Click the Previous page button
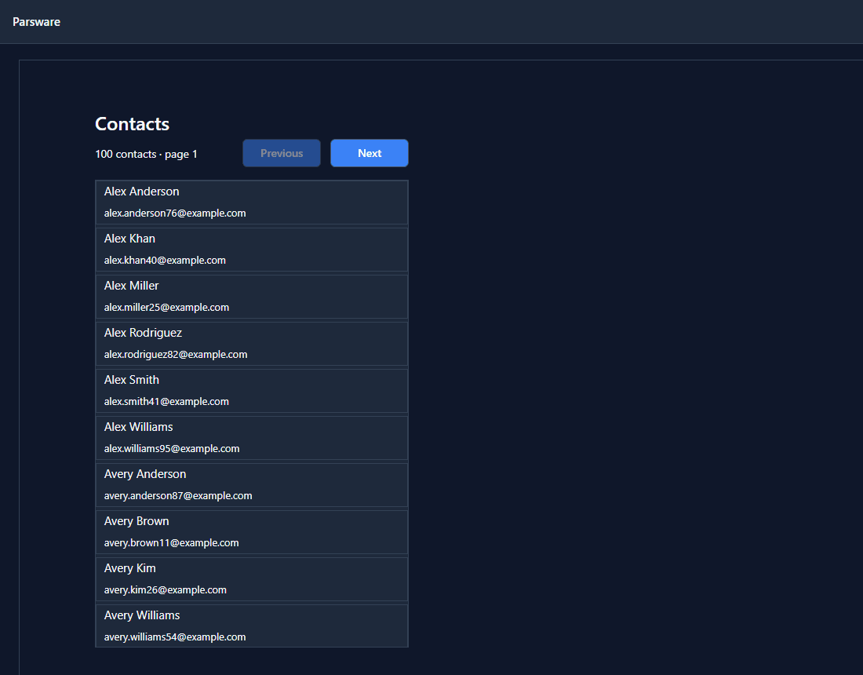 281,153
